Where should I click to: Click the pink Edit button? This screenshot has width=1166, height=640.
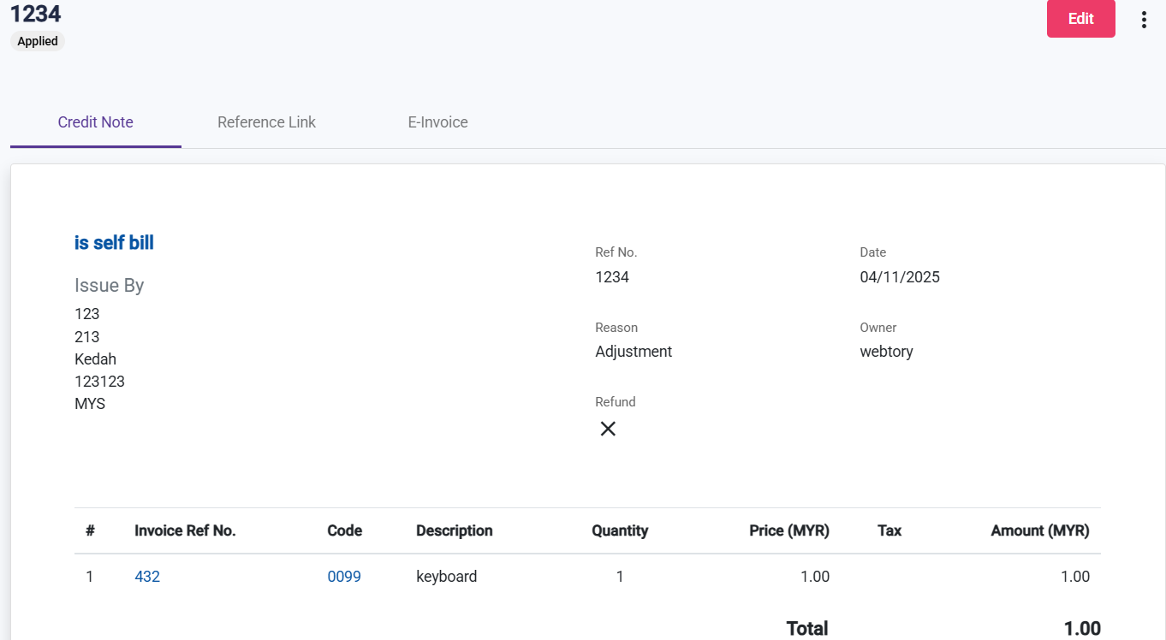click(1081, 19)
